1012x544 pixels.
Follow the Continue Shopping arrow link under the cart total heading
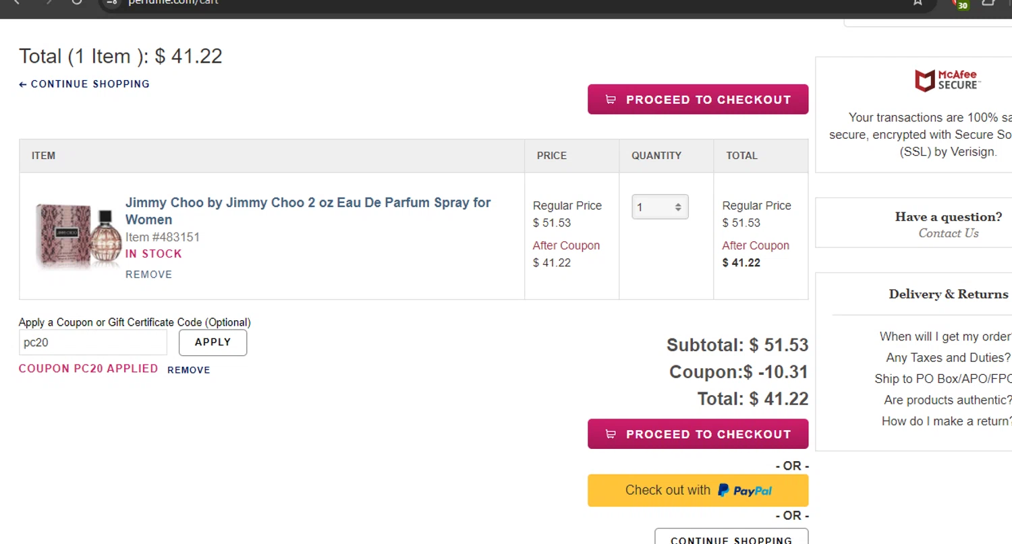pyautogui.click(x=84, y=84)
